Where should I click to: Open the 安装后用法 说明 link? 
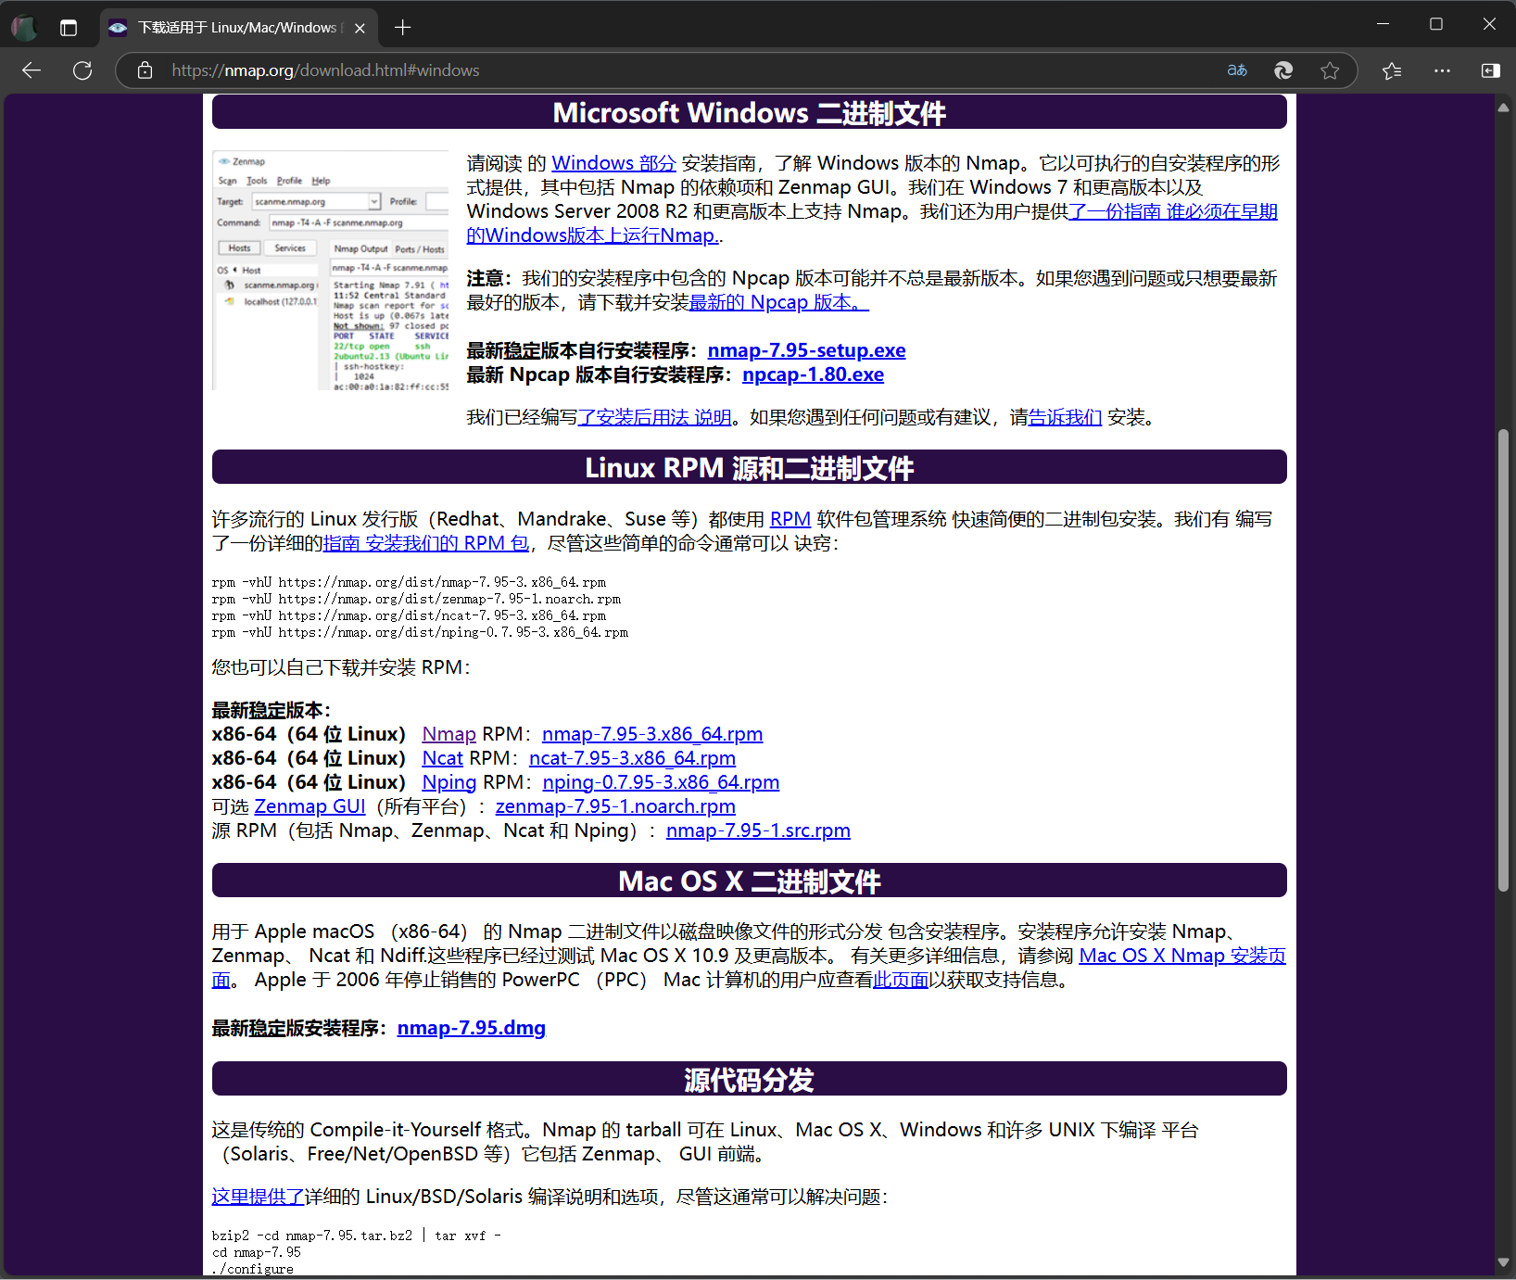tap(654, 417)
